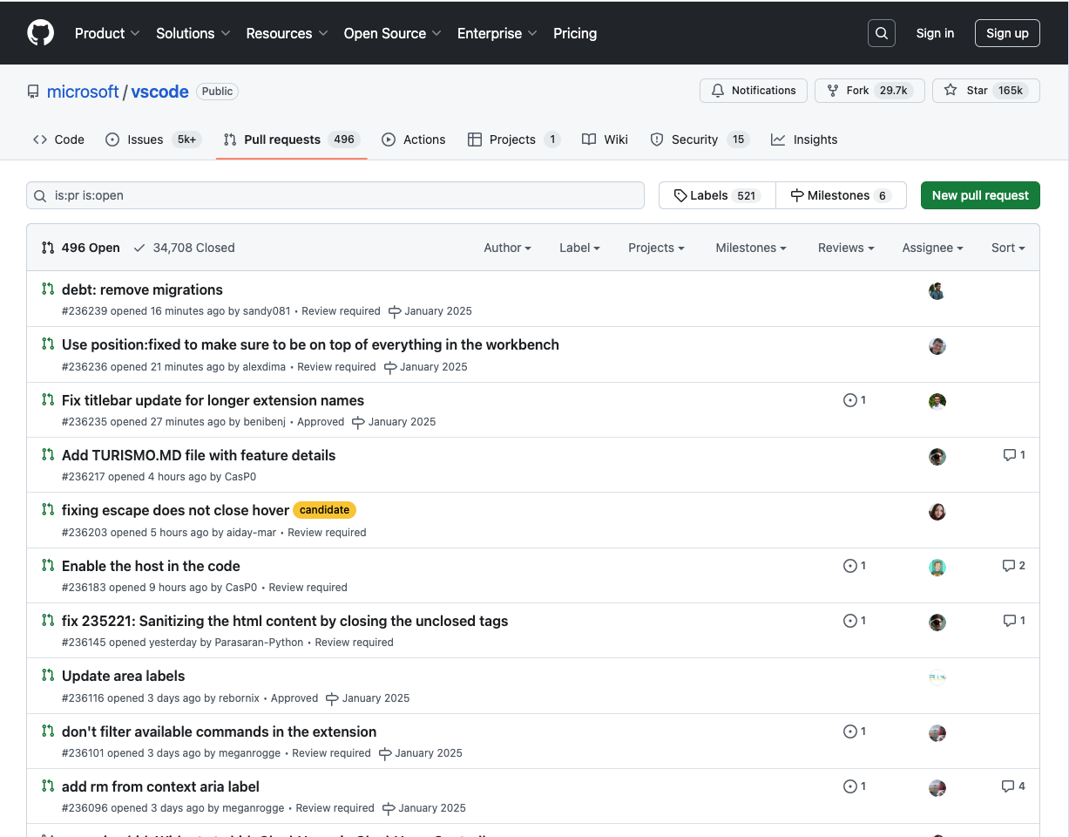Switch to the Security tab
Screen dimensions: 1069x837
700,139
